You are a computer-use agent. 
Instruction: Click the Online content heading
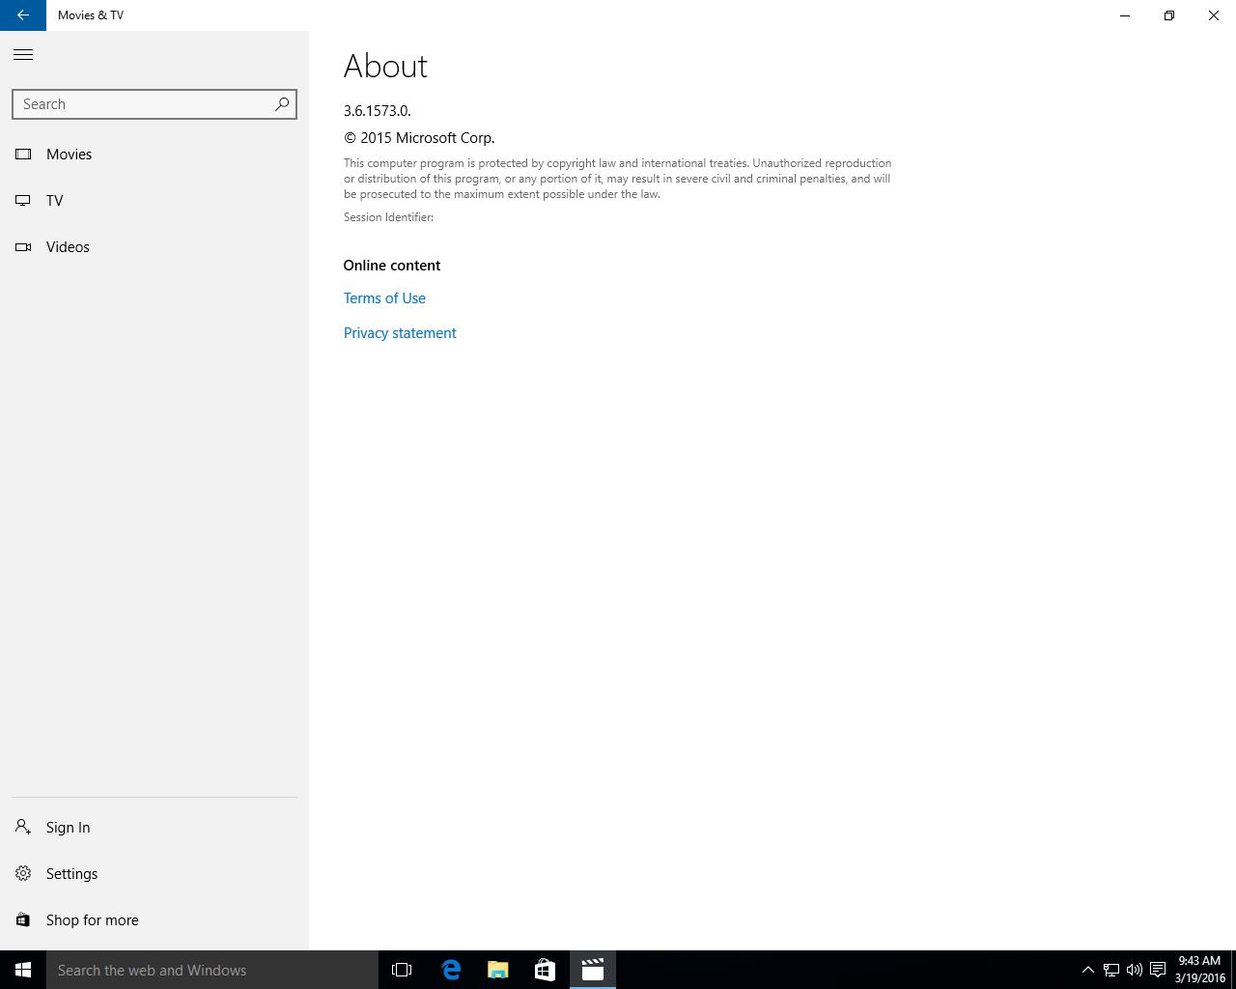[392, 266]
